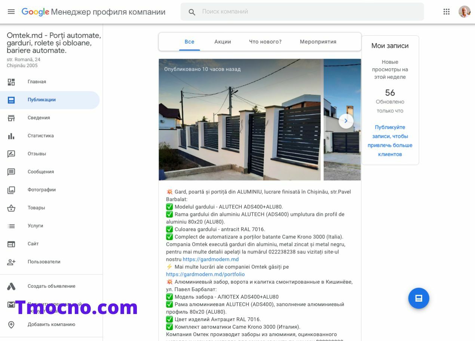Click the Товары basket icon
This screenshot has height=341, width=475.
(x=11, y=208)
